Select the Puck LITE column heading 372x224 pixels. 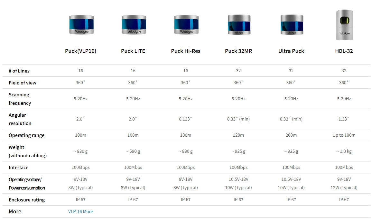(133, 51)
